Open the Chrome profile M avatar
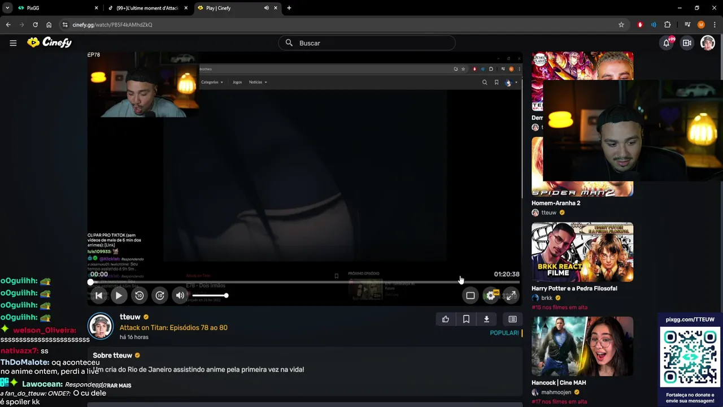 (701, 25)
